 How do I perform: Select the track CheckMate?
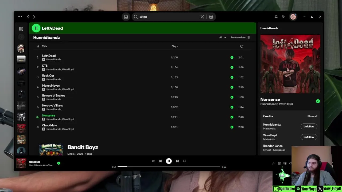click(49, 125)
